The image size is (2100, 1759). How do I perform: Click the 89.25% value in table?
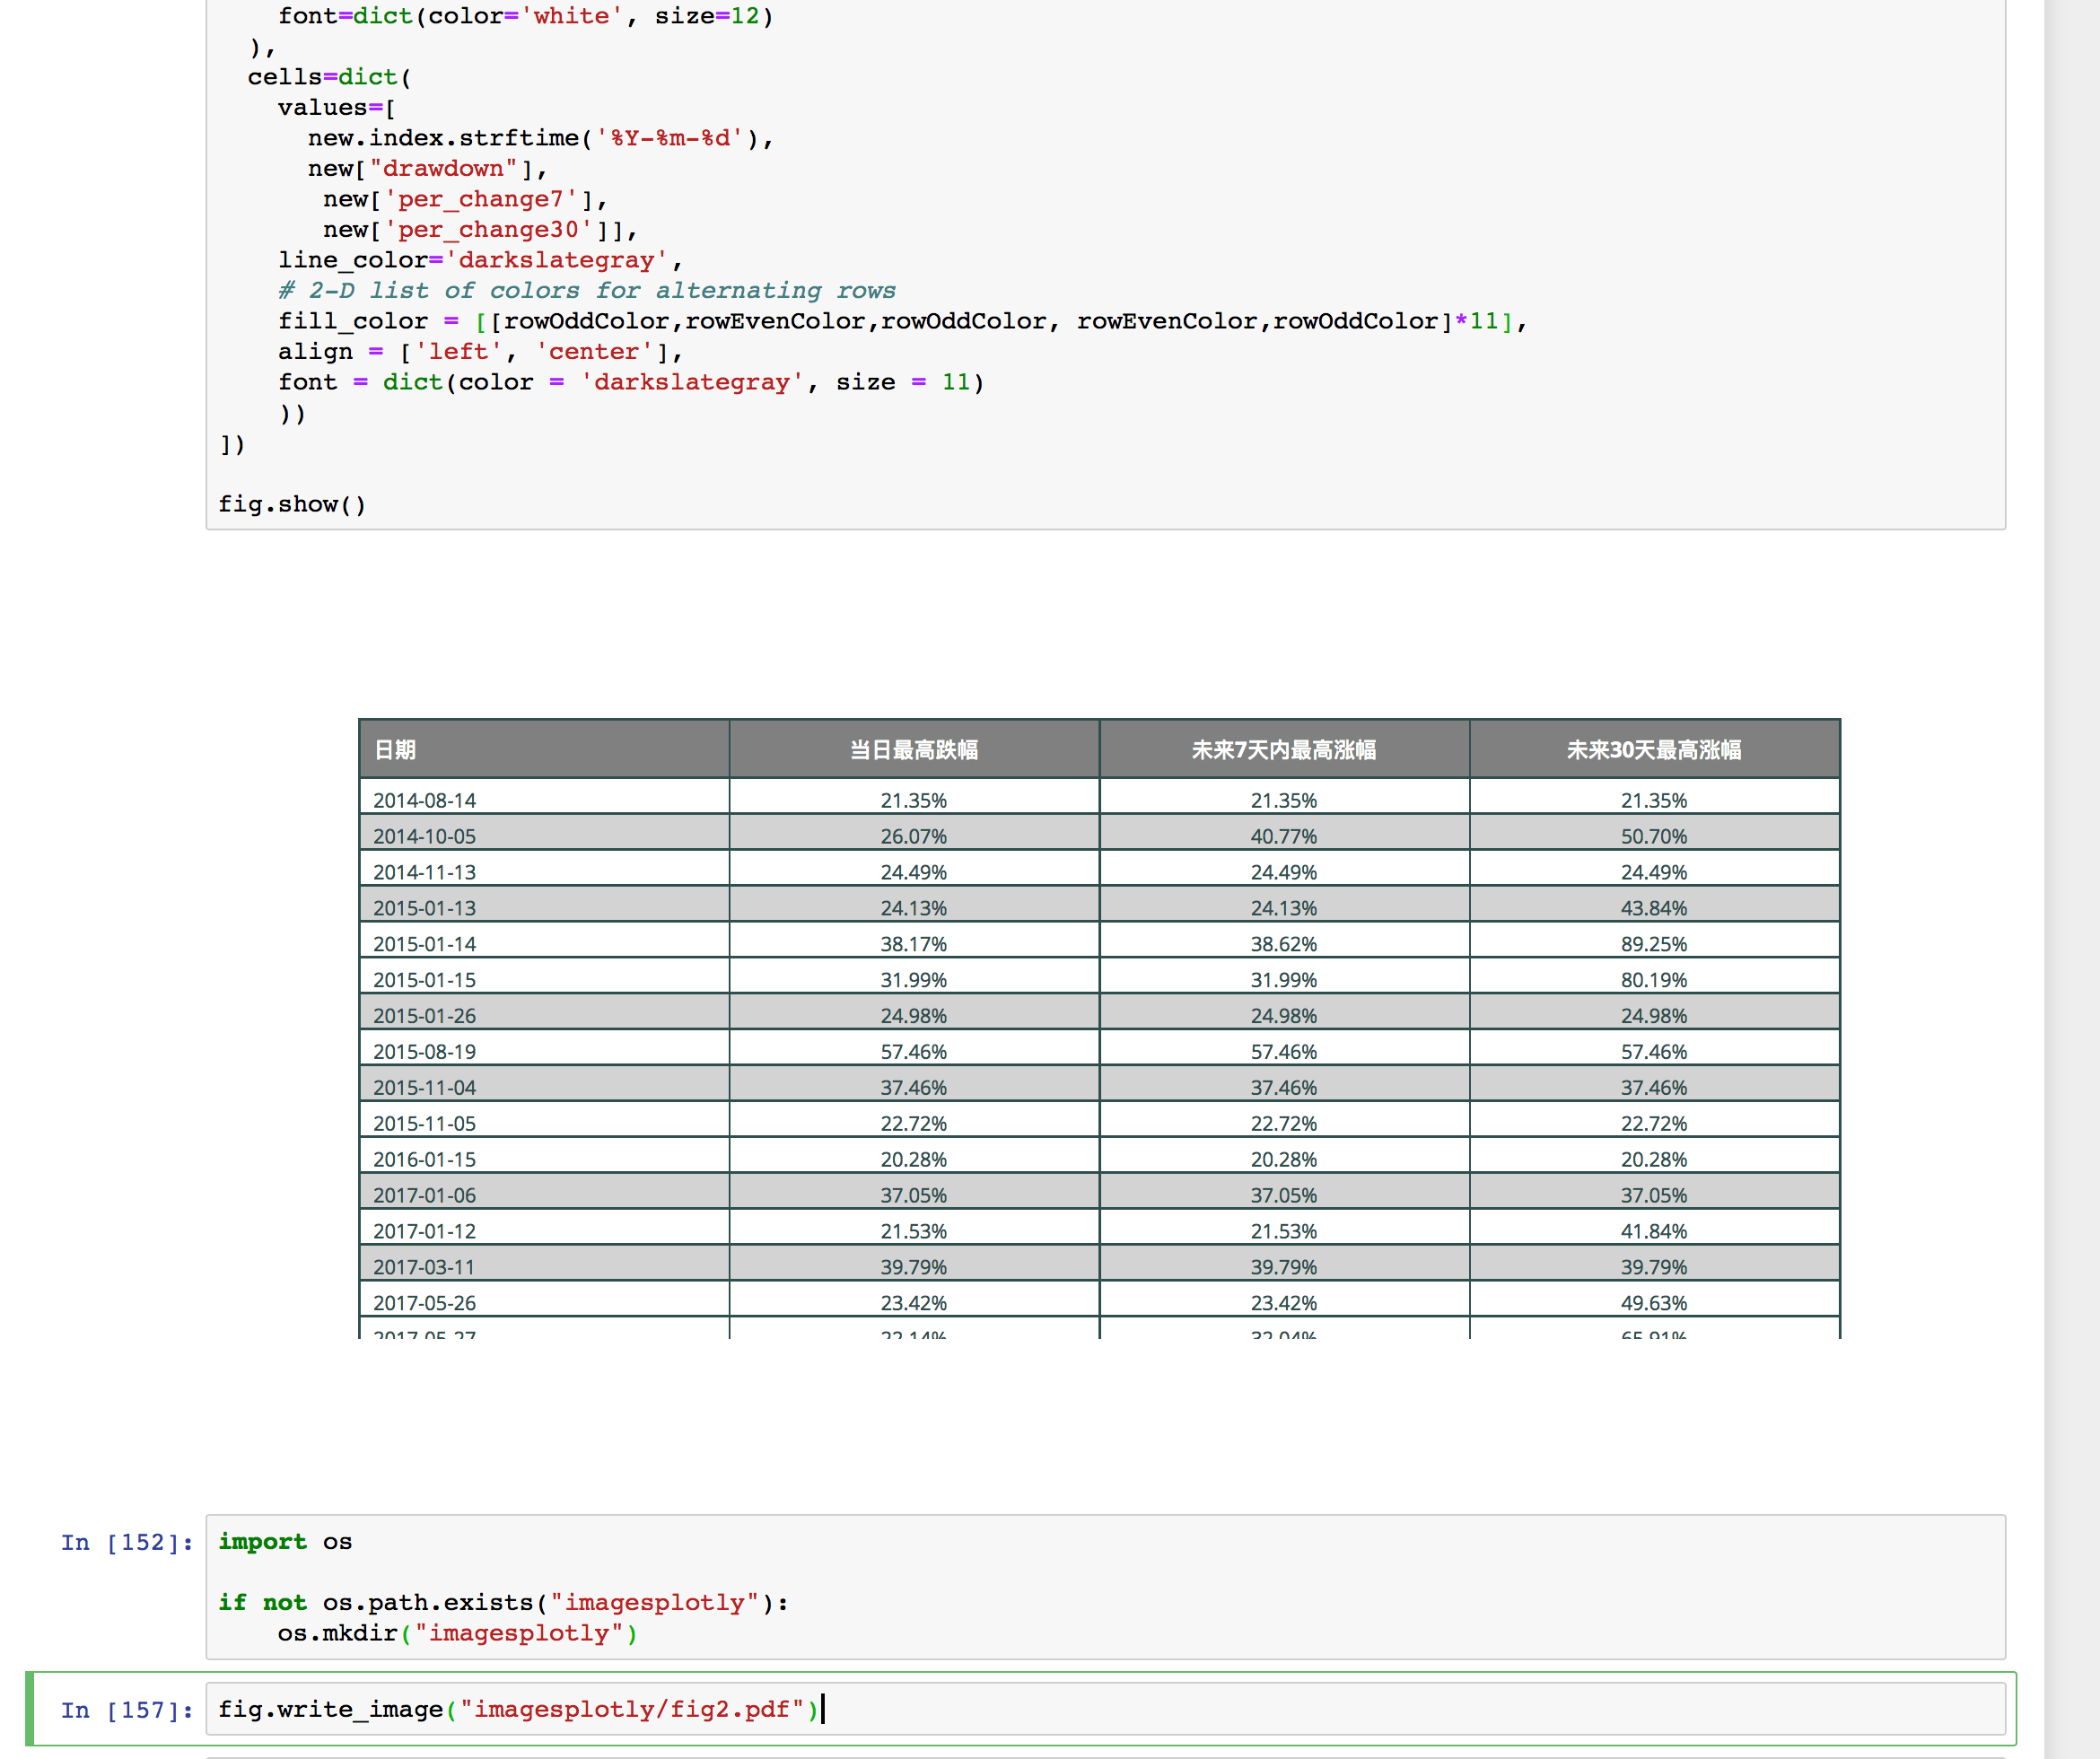coord(1653,944)
